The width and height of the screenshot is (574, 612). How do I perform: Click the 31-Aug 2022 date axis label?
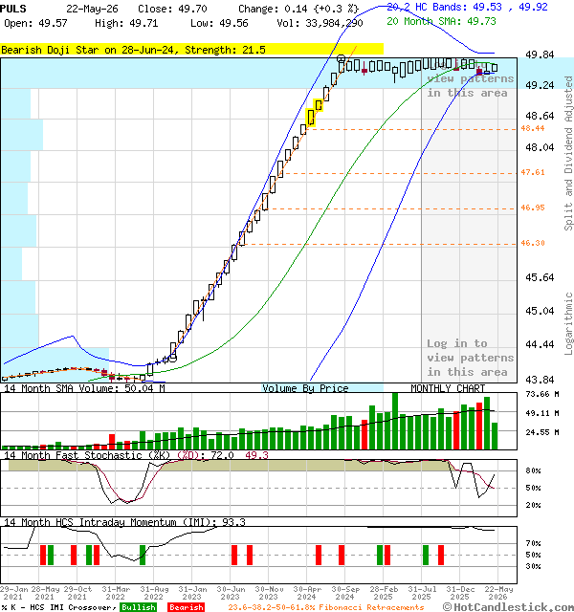pos(154,593)
